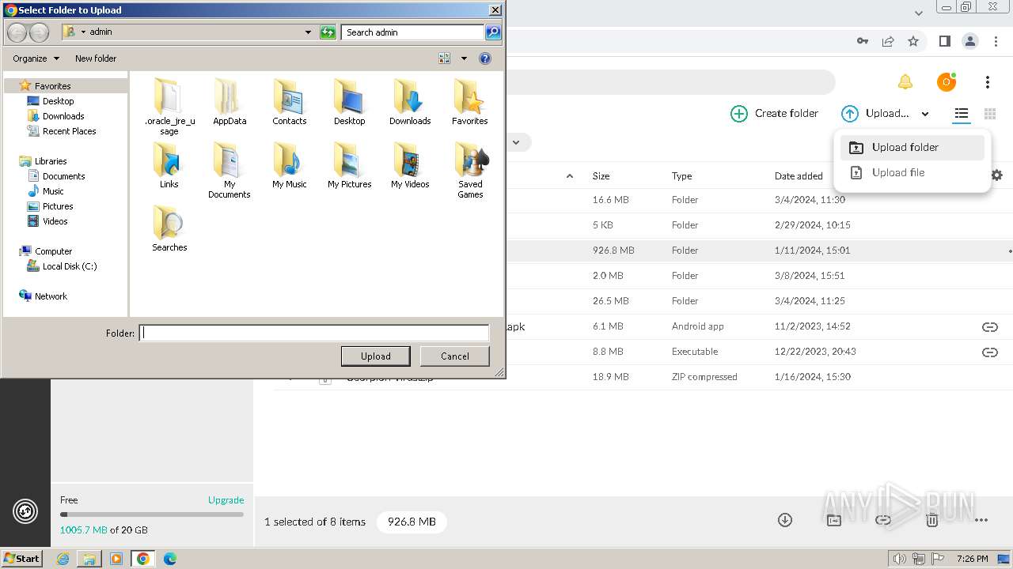Select the AppData folder icon
The height and width of the screenshot is (569, 1013).
coord(230,102)
